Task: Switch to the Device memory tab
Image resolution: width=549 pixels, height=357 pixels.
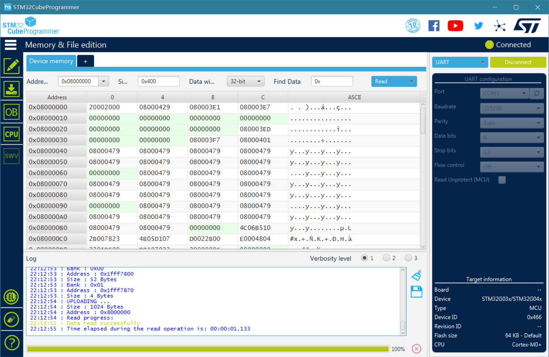Action: tap(51, 61)
